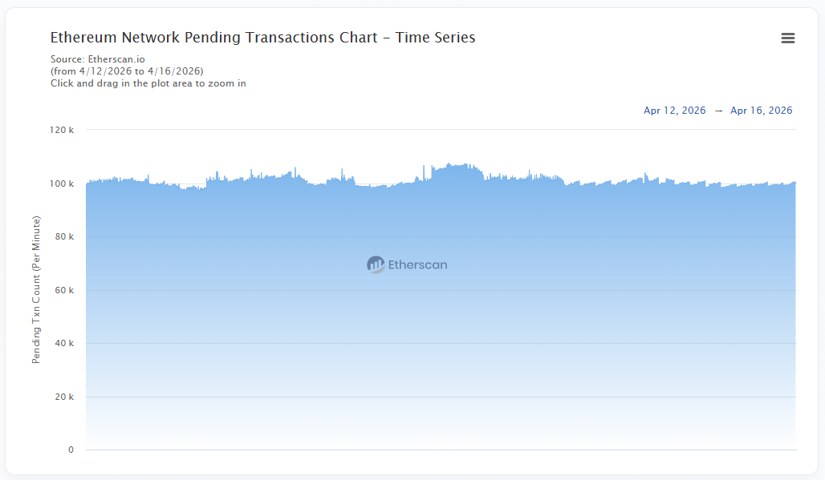This screenshot has height=480, width=825.
Task: Click the Ethereum Network Pending Transactions chart title
Action: pyautogui.click(x=262, y=38)
